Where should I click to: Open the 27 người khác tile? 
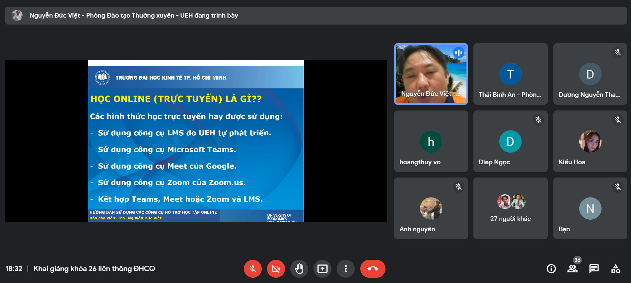point(511,208)
